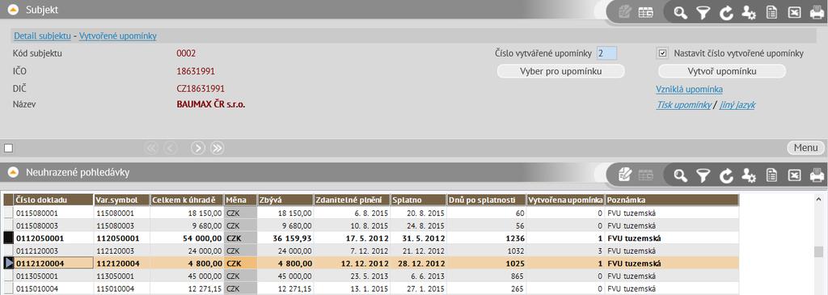Sort by Var.symbol column header
Screen dimensions: 828x295
(122, 200)
